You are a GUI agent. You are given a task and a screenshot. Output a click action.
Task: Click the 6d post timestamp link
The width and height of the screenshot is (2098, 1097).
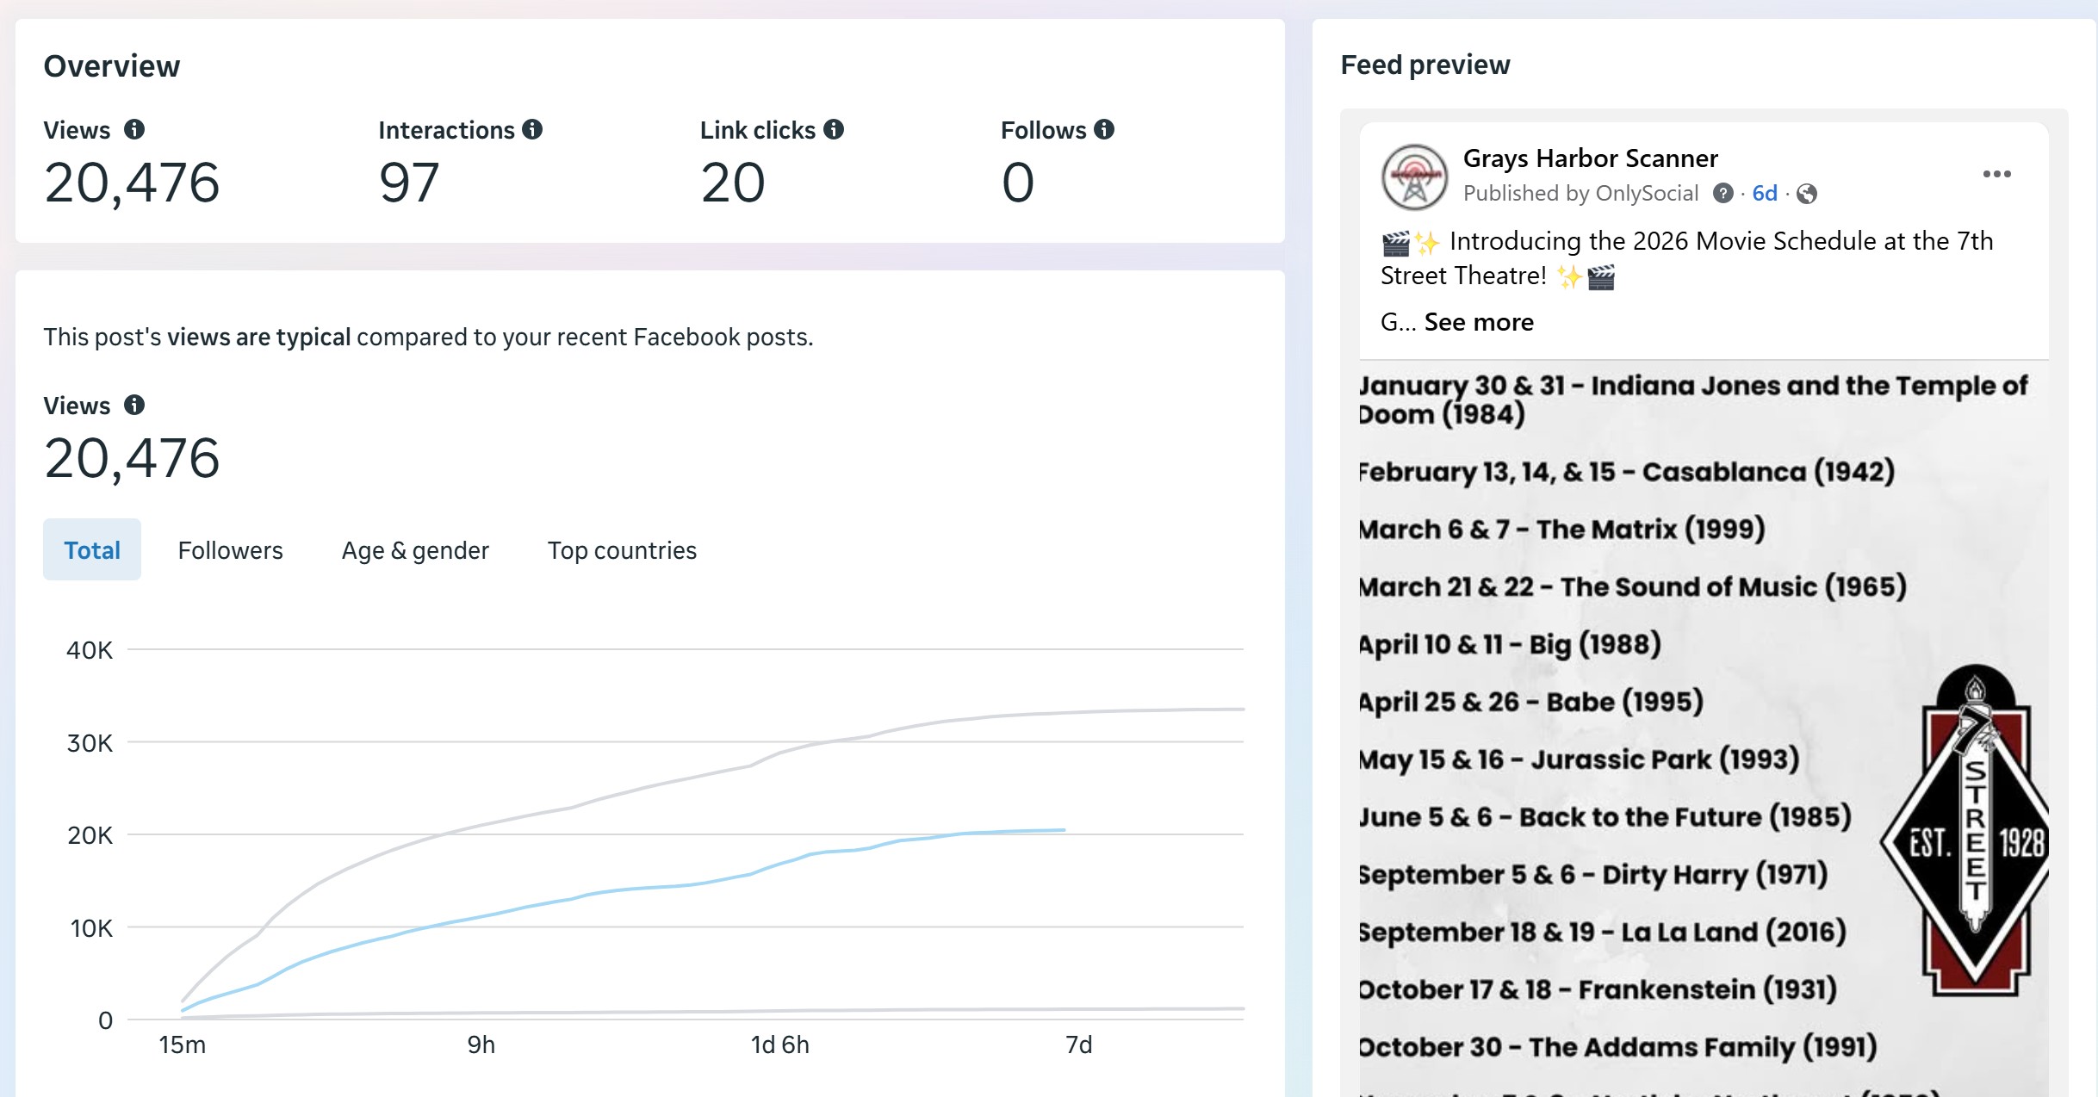[1765, 193]
